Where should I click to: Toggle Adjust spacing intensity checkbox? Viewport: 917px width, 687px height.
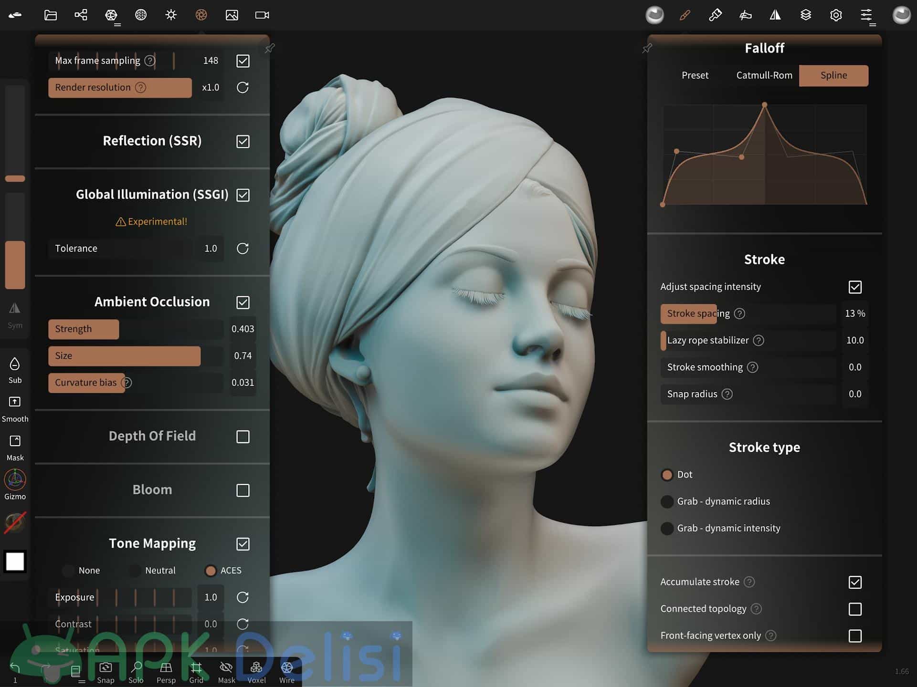pos(855,287)
